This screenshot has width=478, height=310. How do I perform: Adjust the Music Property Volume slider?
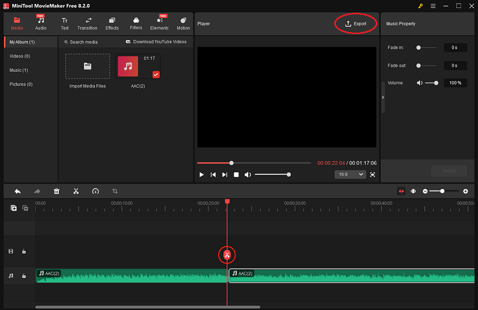(x=432, y=83)
